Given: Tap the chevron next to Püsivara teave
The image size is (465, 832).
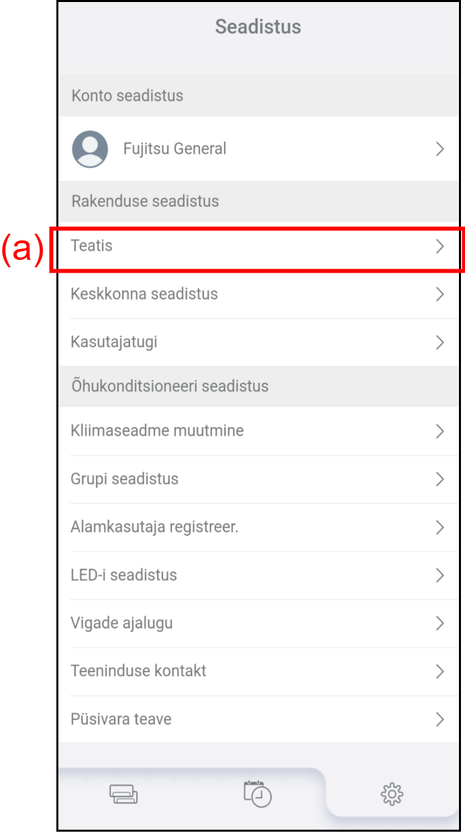Looking at the screenshot, I should (440, 719).
